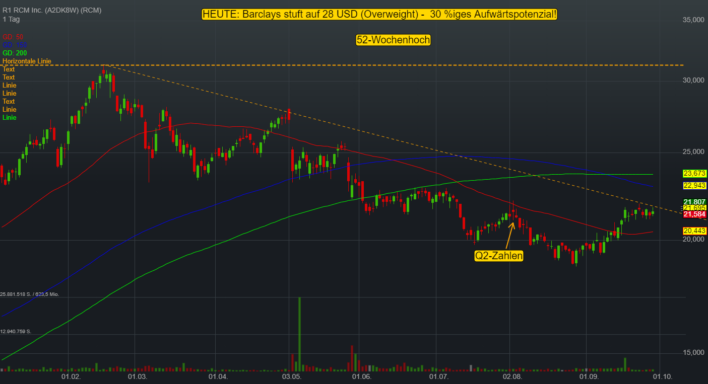Click the red 21,584 current price label

pyautogui.click(x=695, y=214)
